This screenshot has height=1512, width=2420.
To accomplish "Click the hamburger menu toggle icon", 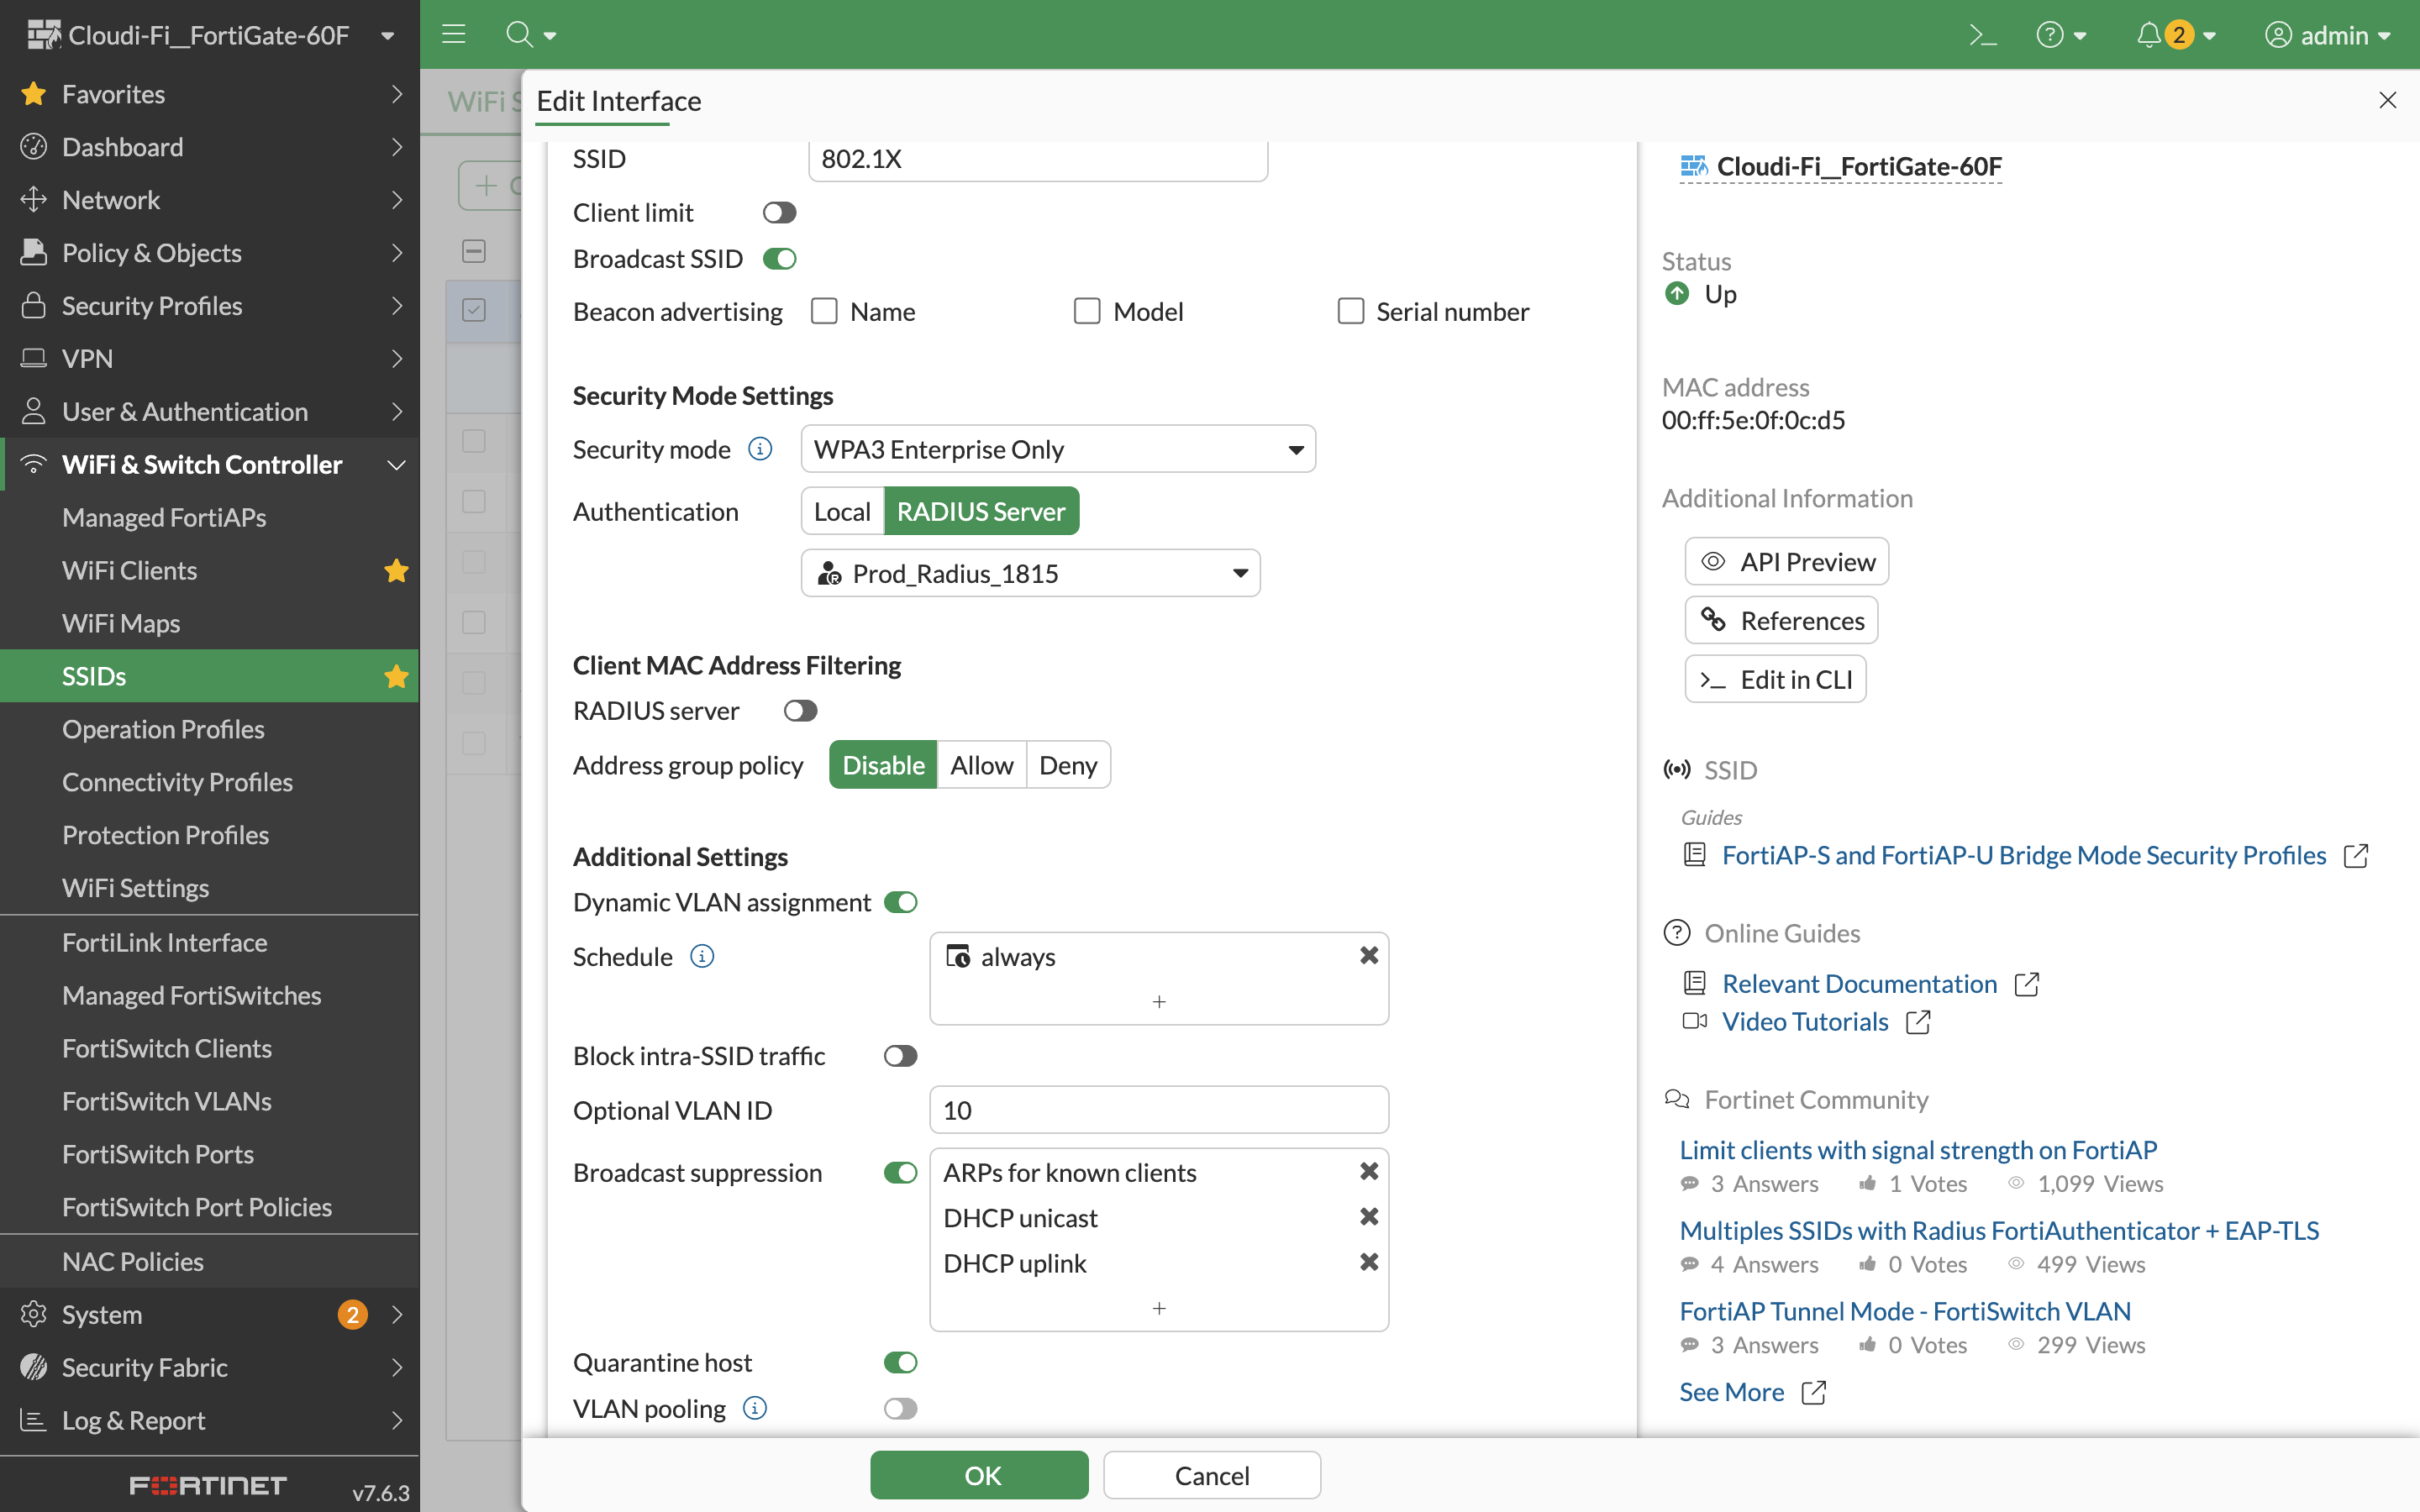I will click(454, 35).
